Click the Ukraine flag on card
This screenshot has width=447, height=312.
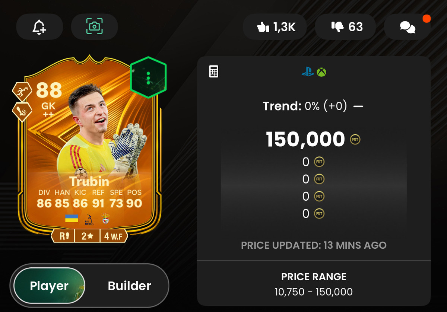(72, 218)
